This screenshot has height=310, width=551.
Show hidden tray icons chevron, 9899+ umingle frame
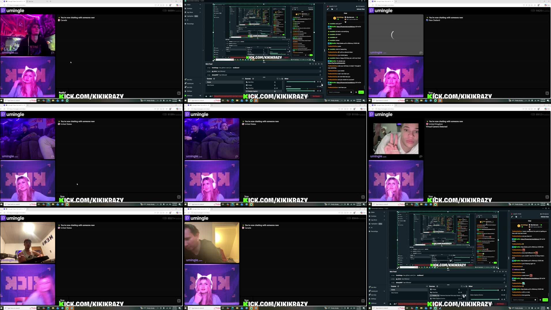coord(158,100)
